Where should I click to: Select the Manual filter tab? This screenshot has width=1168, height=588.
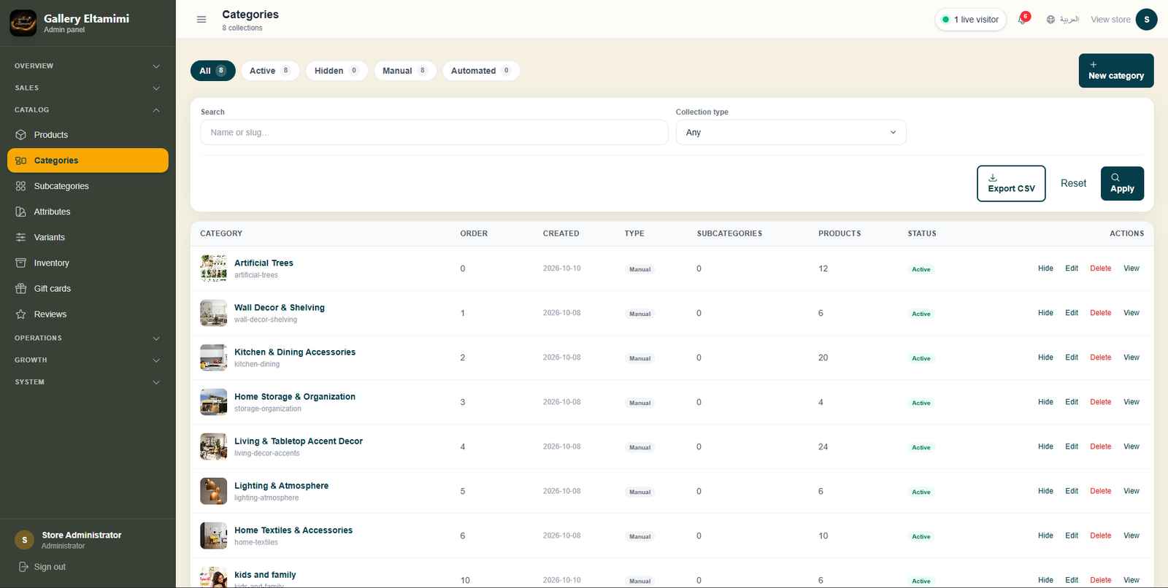pos(405,71)
